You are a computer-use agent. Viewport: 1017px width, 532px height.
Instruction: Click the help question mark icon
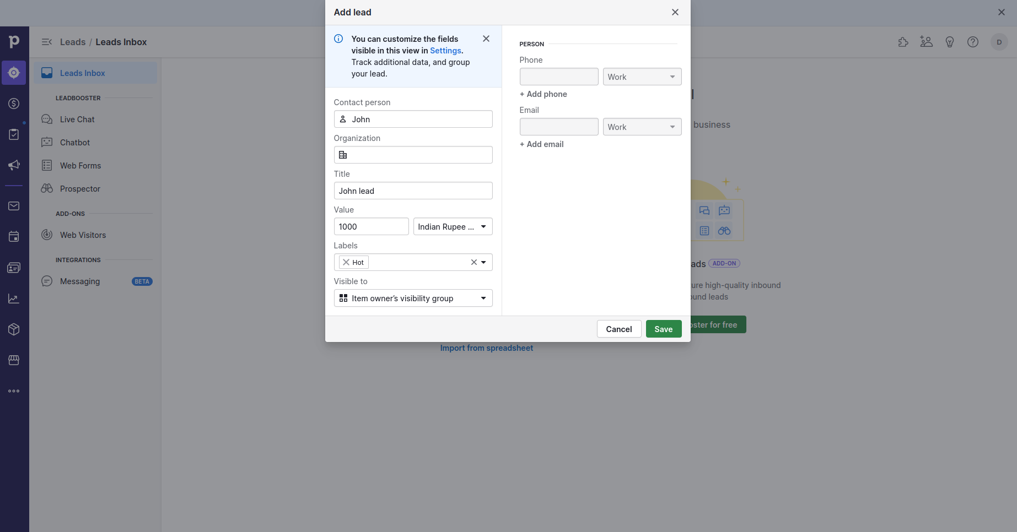click(972, 42)
